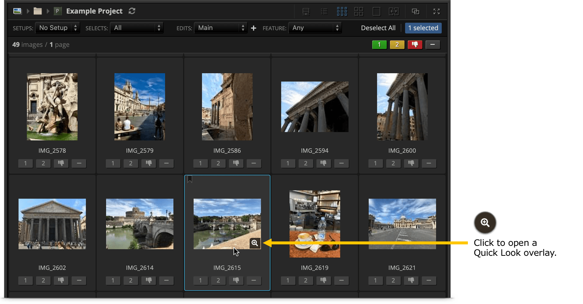The width and height of the screenshot is (583, 304).
Task: Select the large thumbnail grid view
Action: pos(359,12)
